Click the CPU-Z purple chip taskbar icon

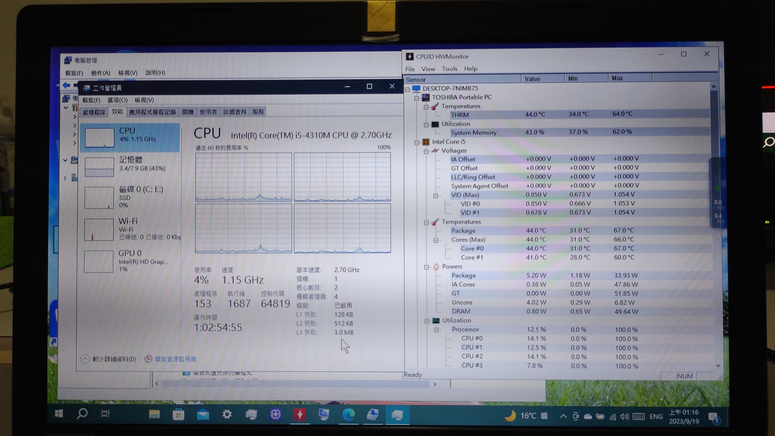[276, 414]
